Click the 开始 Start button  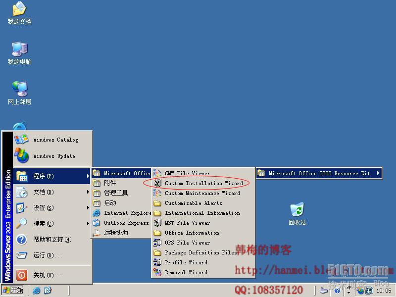pyautogui.click(x=13, y=290)
